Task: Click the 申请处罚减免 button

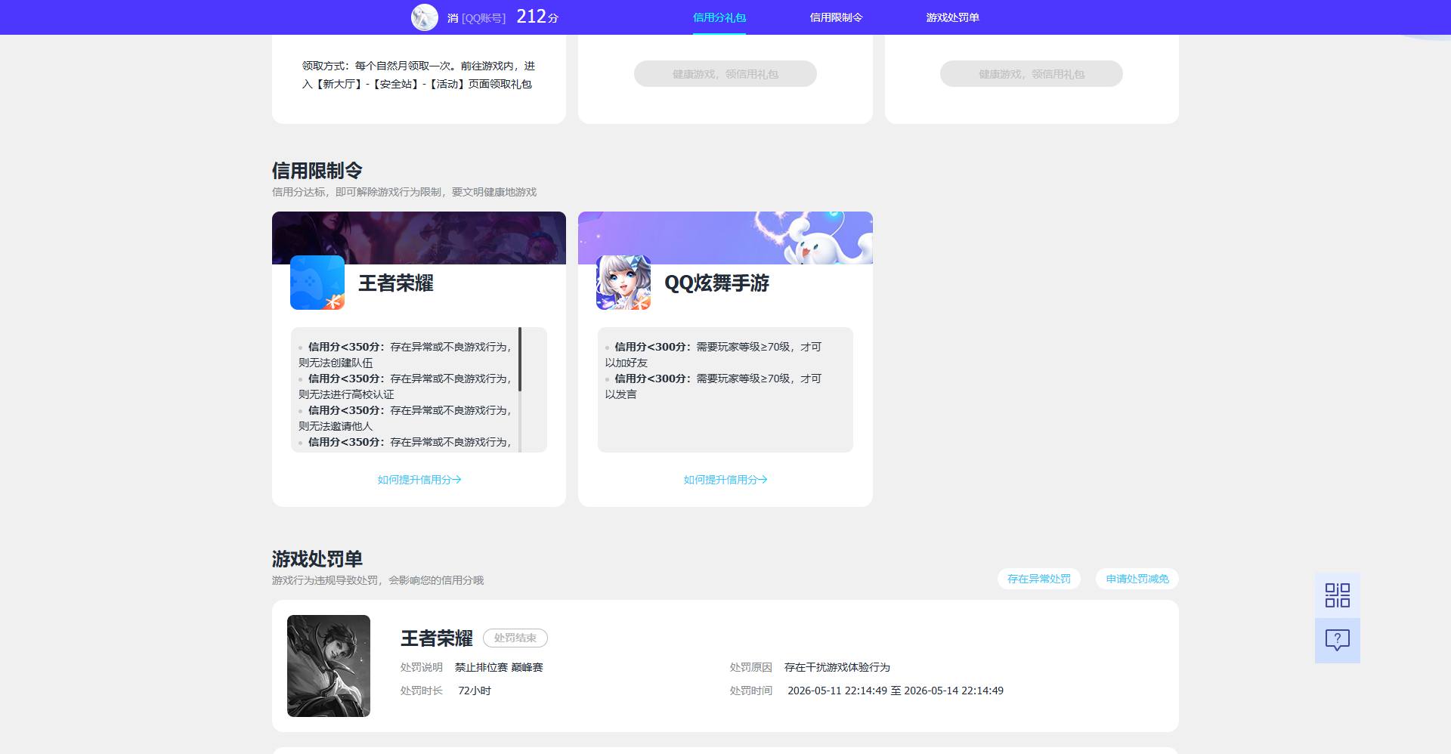Action: (1137, 579)
